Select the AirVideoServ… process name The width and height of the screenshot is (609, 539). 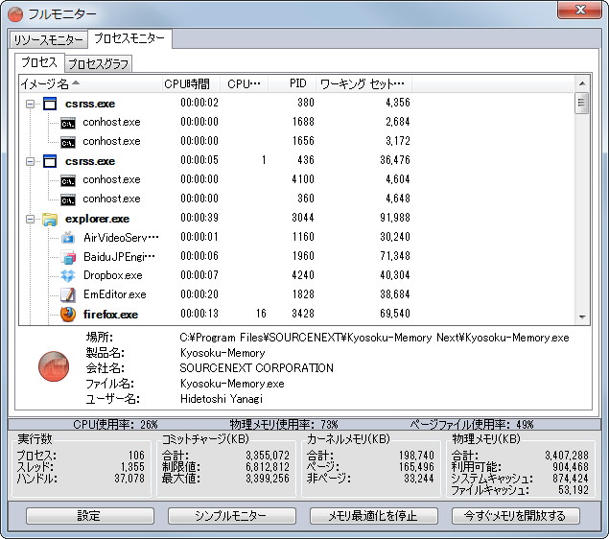coord(121,238)
